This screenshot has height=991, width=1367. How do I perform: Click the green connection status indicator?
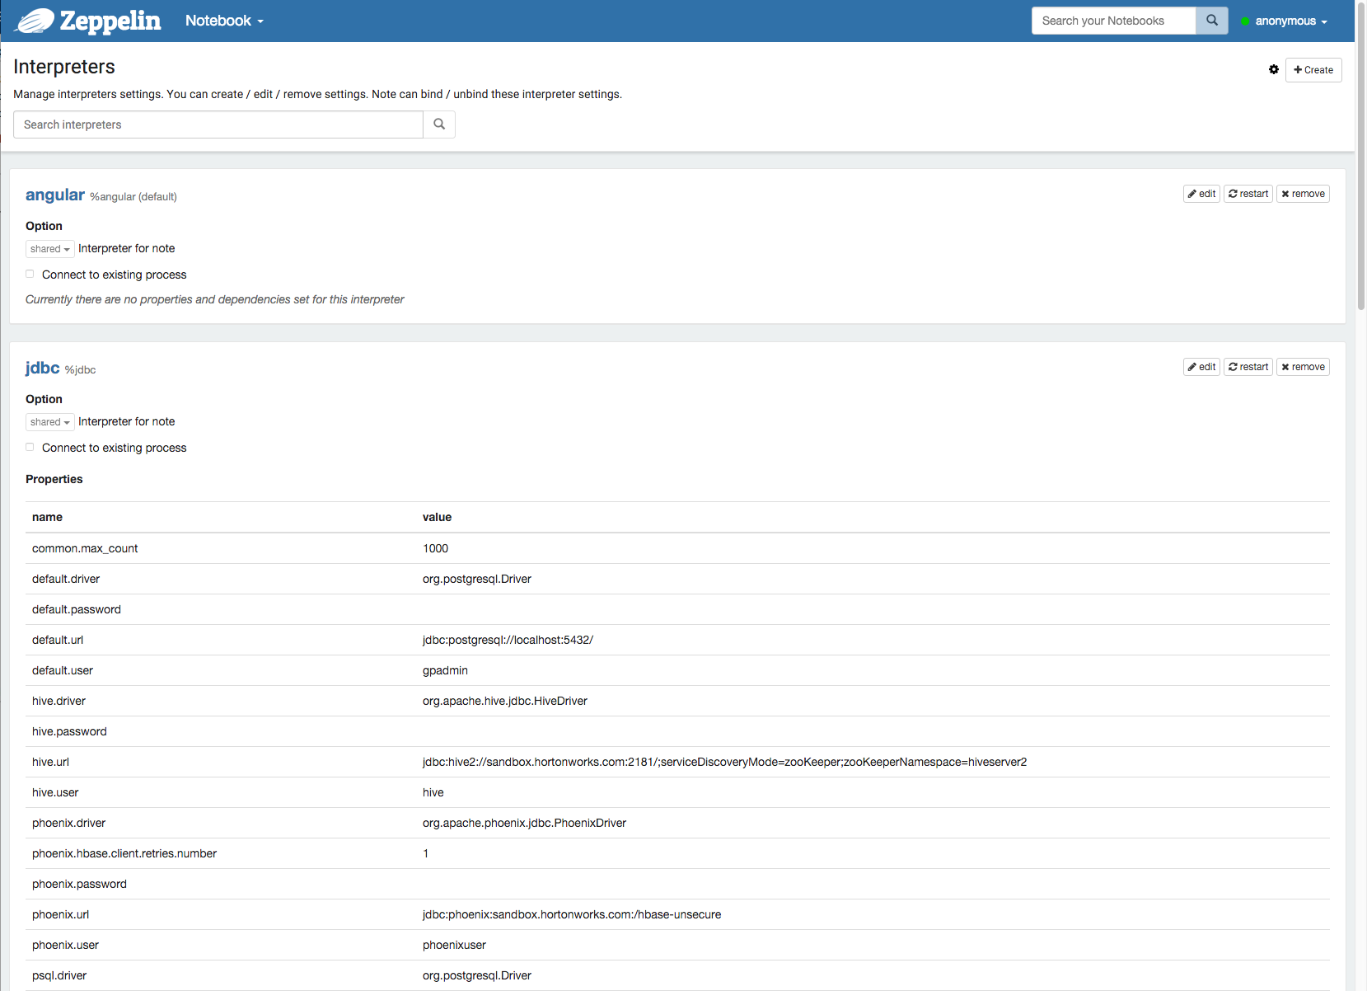(x=1247, y=21)
